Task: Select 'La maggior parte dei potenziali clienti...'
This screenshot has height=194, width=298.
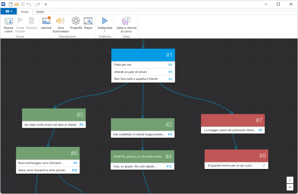Action: click(x=230, y=130)
